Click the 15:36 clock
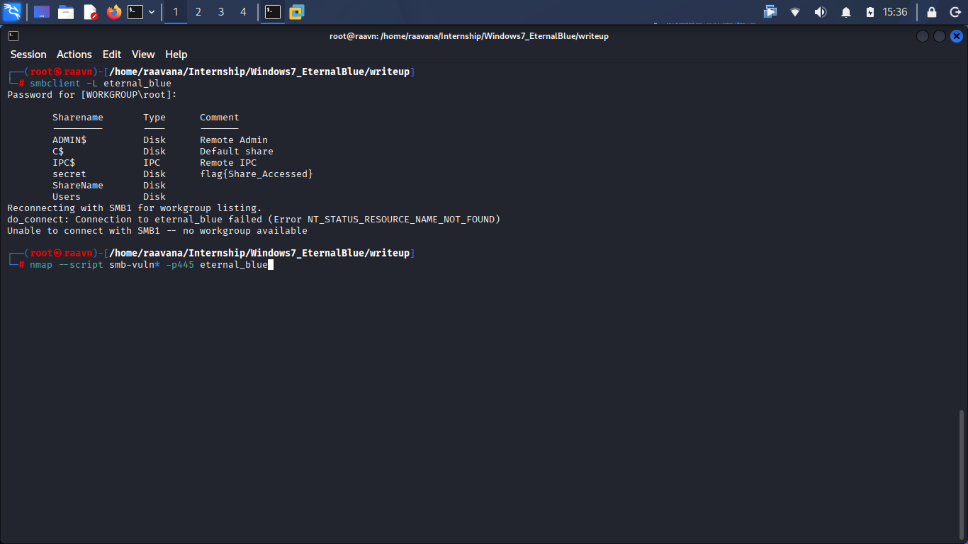968x544 pixels. pyautogui.click(x=895, y=12)
